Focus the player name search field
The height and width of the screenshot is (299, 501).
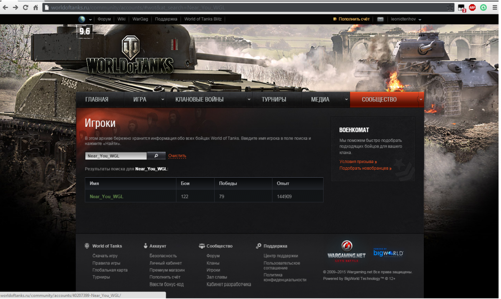coord(116,156)
